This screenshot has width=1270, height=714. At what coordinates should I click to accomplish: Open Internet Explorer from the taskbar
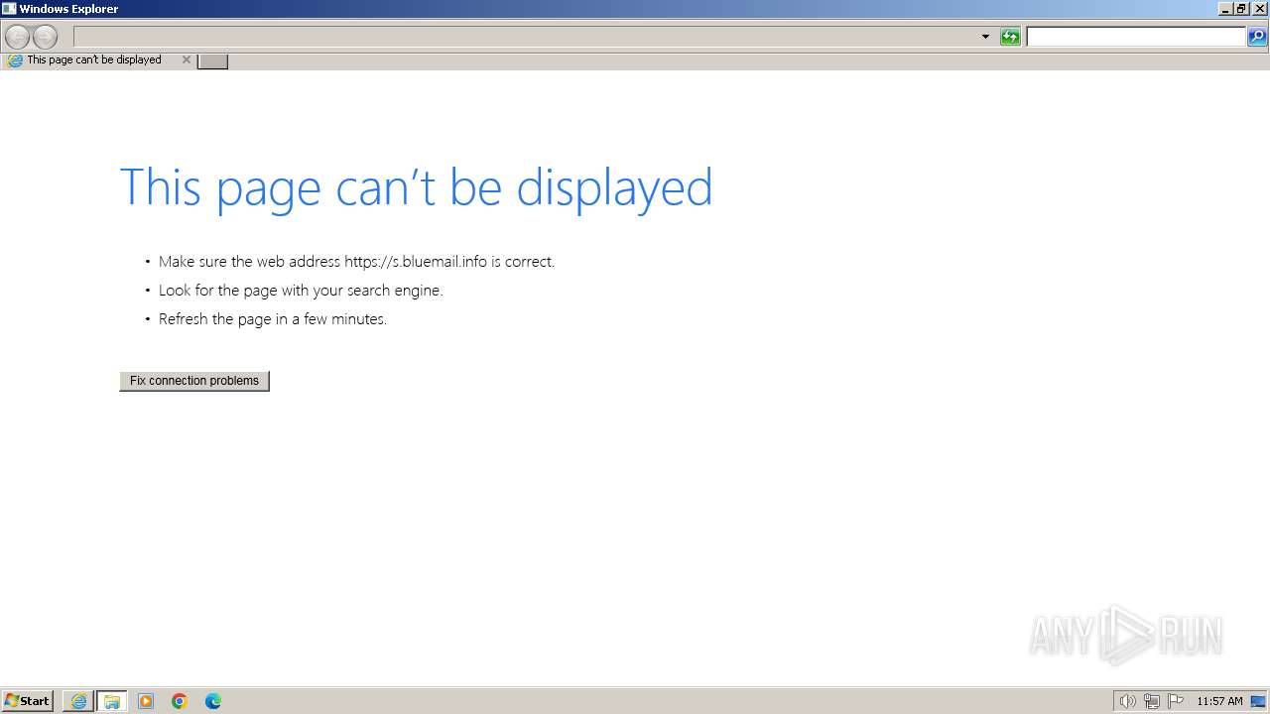tap(78, 701)
